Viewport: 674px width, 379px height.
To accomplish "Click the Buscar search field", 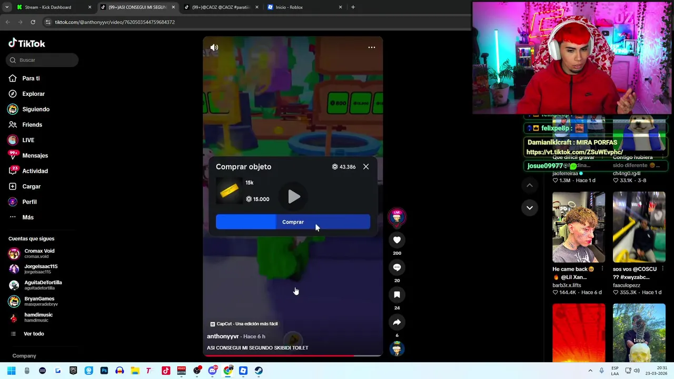I will tap(42, 60).
